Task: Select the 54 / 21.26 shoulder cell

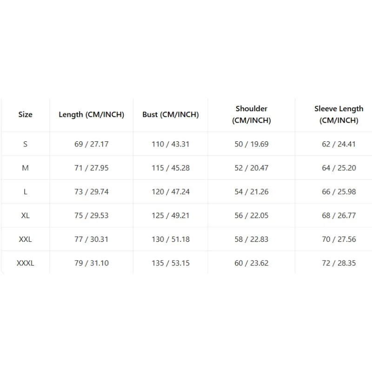Action: (x=252, y=192)
